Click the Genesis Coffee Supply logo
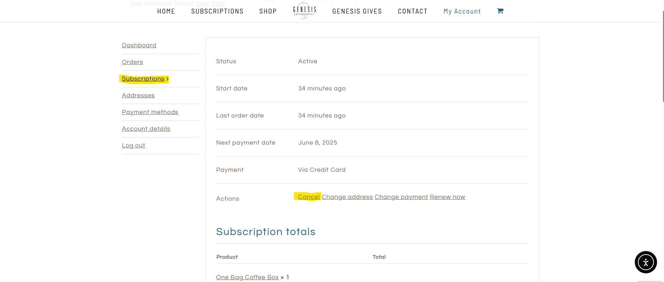Image resolution: width=664 pixels, height=282 pixels. [x=304, y=11]
